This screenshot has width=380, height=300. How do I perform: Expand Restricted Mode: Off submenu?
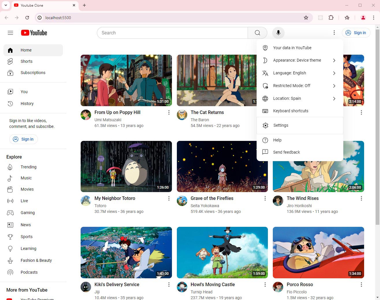coord(300,86)
